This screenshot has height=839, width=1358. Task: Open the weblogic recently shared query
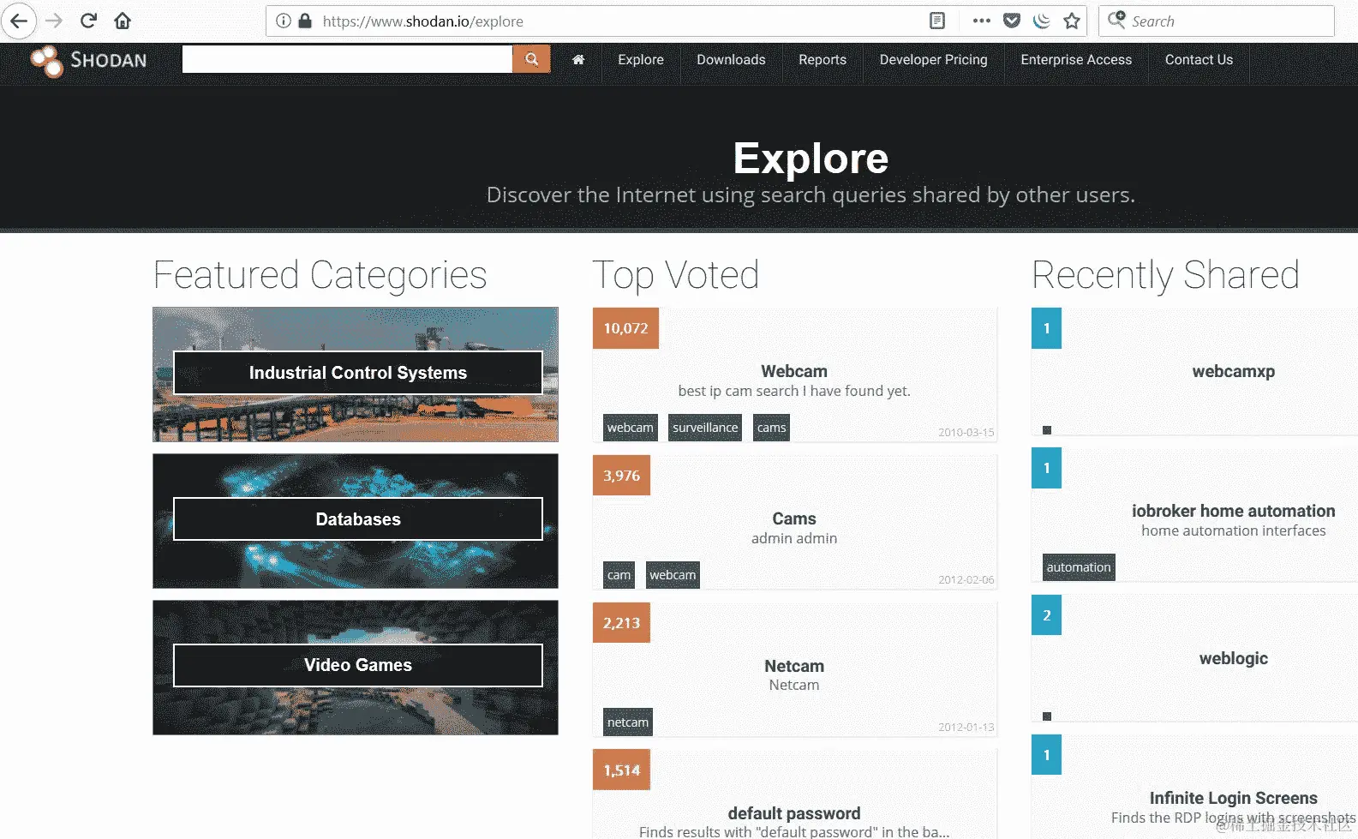click(x=1233, y=658)
